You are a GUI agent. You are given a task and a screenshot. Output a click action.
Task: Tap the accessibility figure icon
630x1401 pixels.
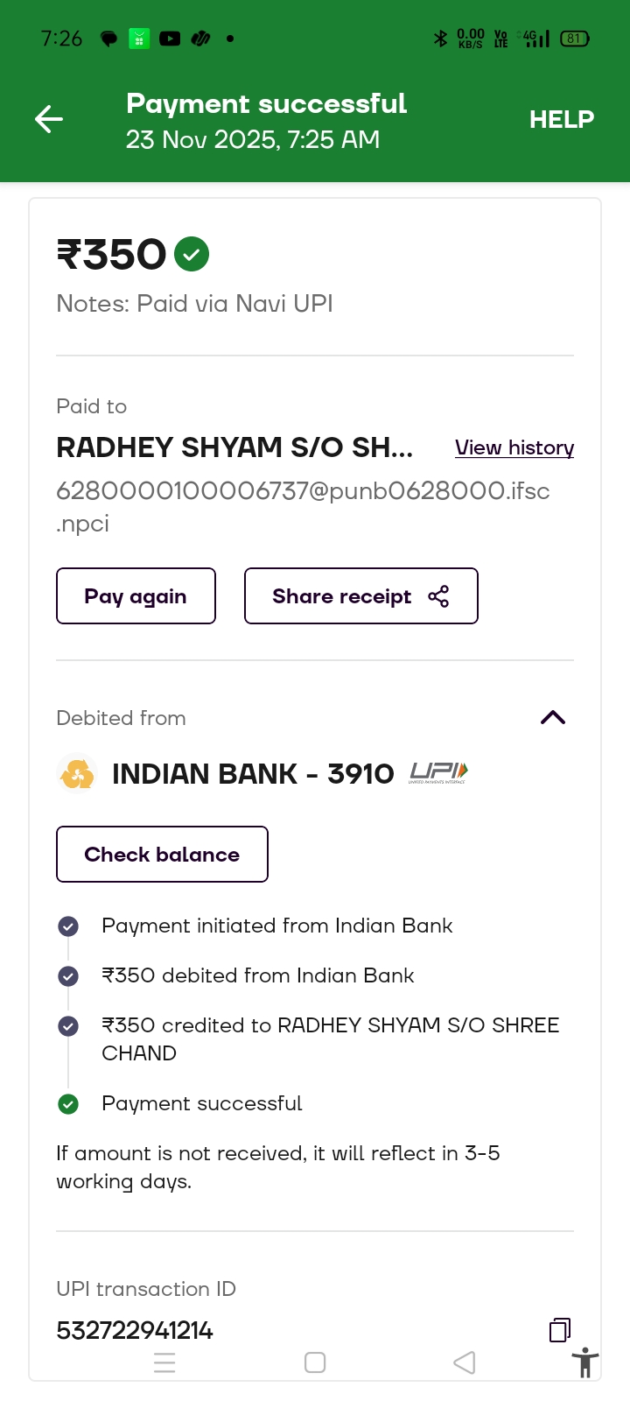(x=584, y=1363)
